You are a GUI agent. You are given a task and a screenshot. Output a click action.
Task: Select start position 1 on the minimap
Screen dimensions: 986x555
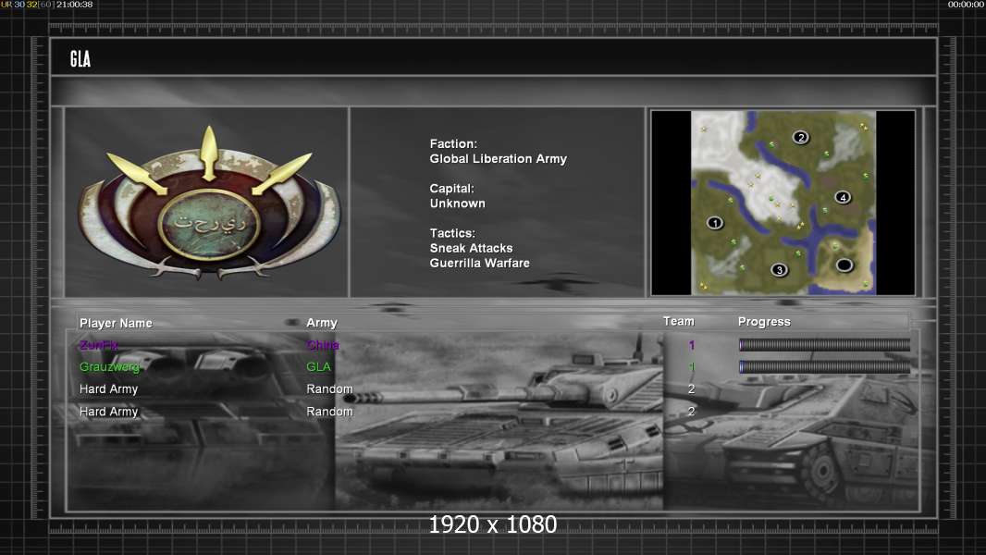[714, 223]
